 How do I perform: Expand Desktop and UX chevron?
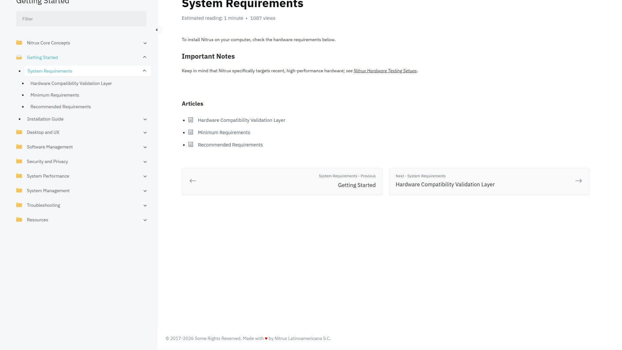145,133
